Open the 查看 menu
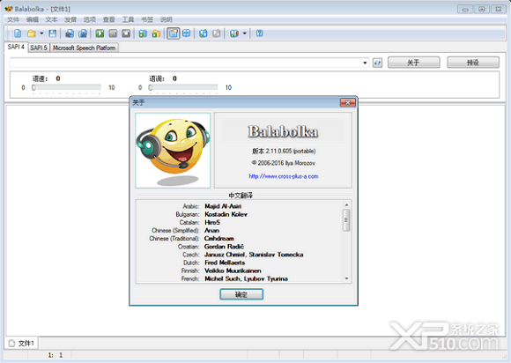 (x=109, y=19)
